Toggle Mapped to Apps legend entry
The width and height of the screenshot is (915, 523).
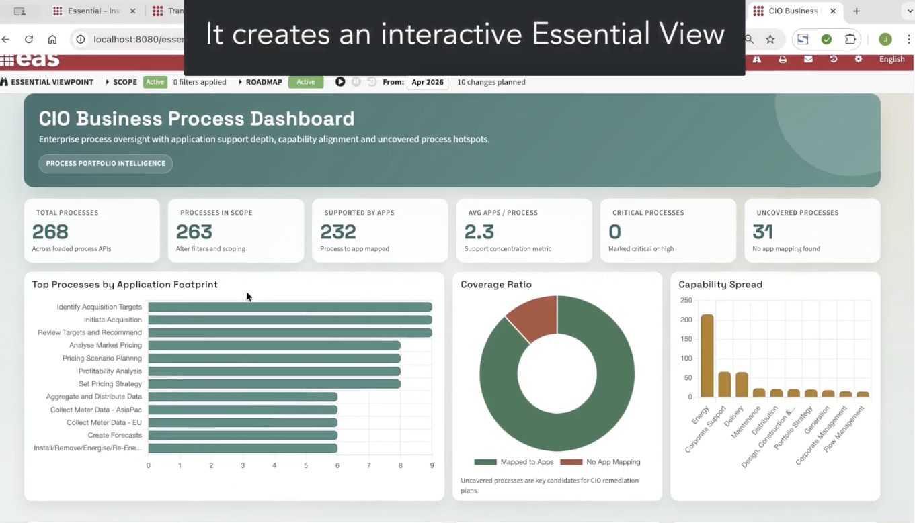pos(514,462)
